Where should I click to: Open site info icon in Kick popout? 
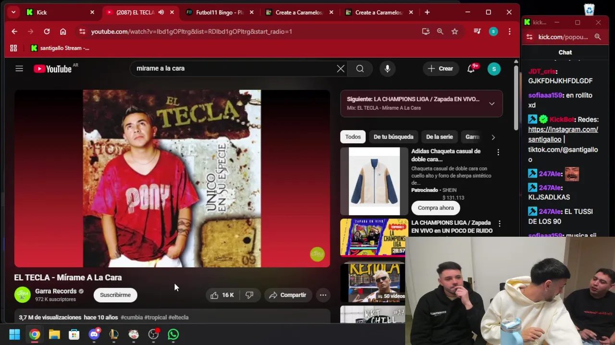(529, 37)
